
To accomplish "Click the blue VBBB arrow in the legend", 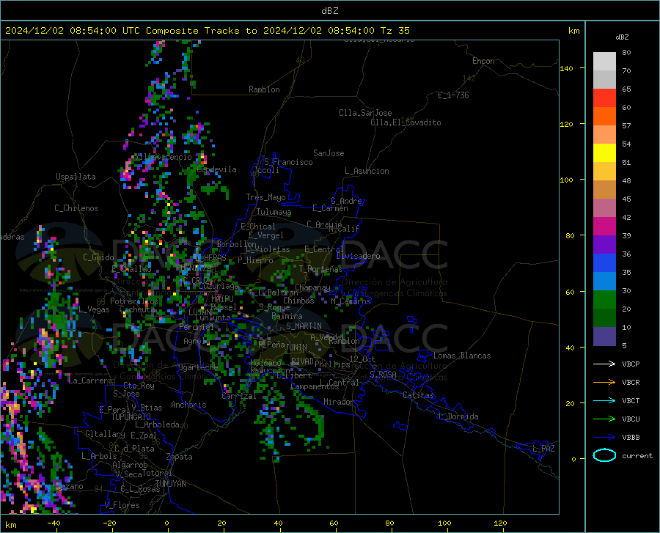I will coord(604,438).
